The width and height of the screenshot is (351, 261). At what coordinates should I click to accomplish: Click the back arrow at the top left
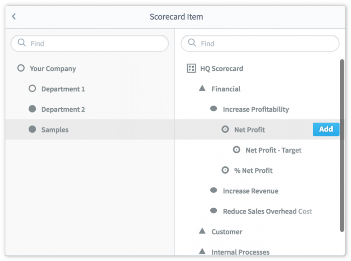(14, 16)
